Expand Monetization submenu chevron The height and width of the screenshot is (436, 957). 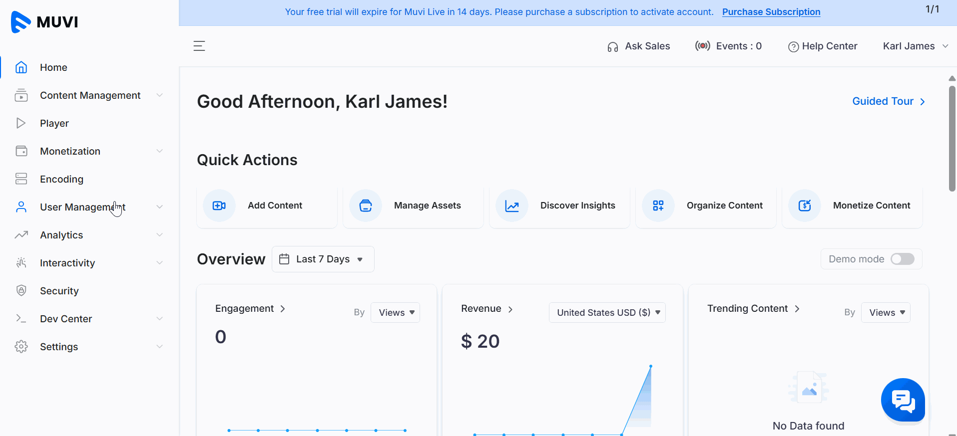159,151
